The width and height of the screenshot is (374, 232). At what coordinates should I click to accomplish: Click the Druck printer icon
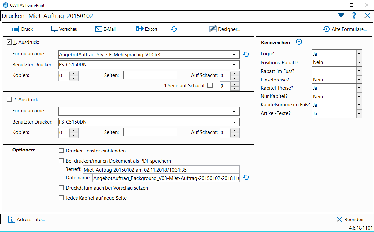[x=16, y=29]
